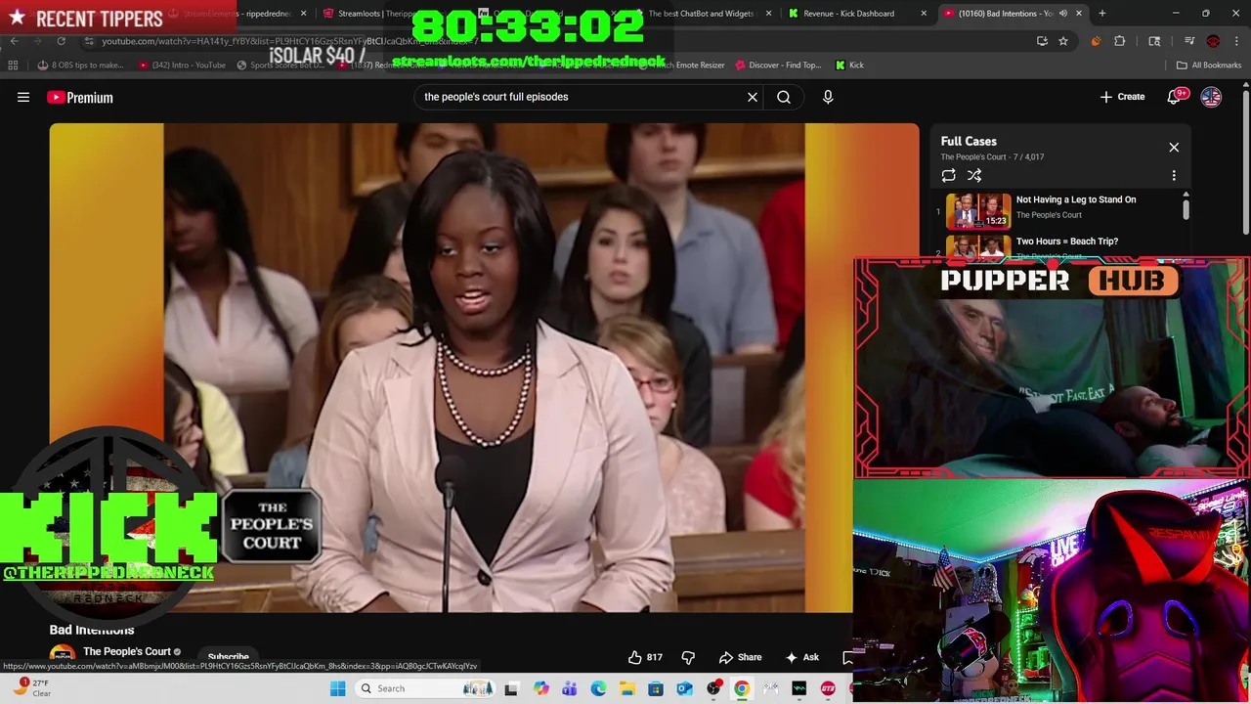Open the Ask AI button
Screen dimensions: 1251x704
[801, 657]
